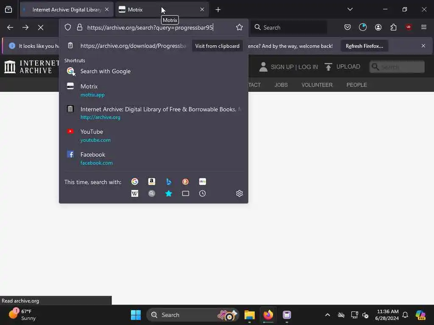The width and height of the screenshot is (434, 325).
Task: Open tracking protection shield icon
Action: click(x=68, y=27)
